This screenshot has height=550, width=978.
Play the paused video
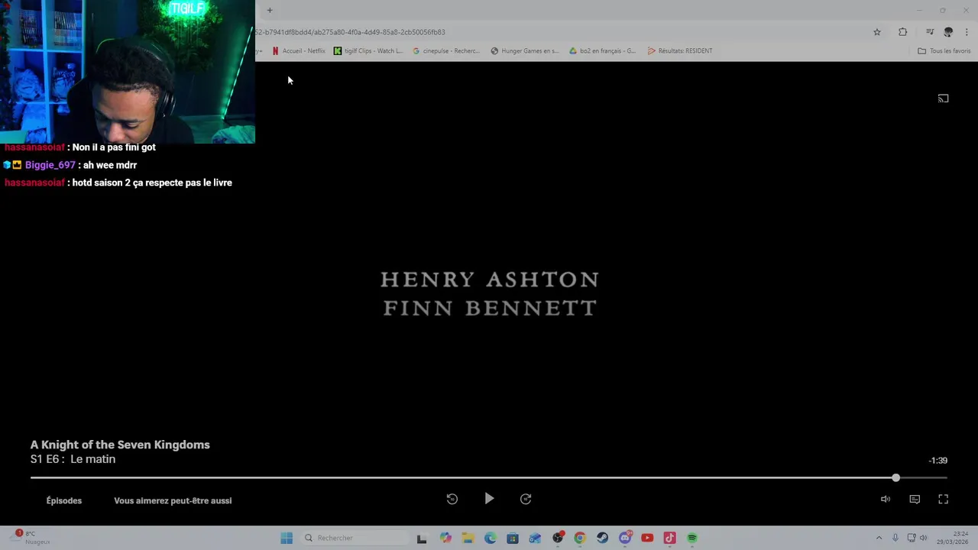click(489, 499)
